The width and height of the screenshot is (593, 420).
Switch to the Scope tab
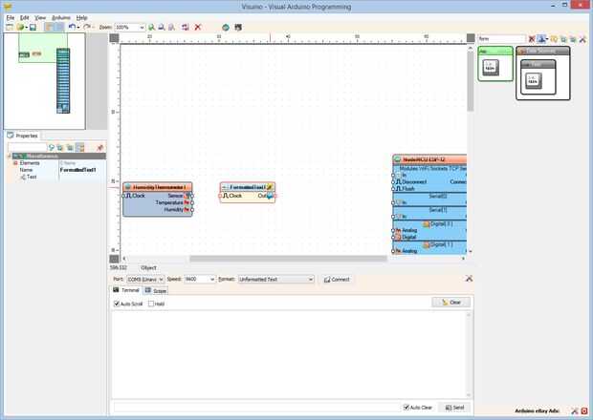[x=156, y=290]
